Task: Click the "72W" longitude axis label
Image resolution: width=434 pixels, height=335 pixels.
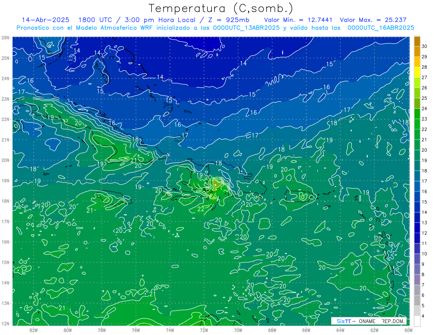Action: [x=204, y=330]
